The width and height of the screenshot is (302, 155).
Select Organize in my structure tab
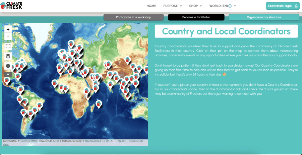tap(264, 17)
